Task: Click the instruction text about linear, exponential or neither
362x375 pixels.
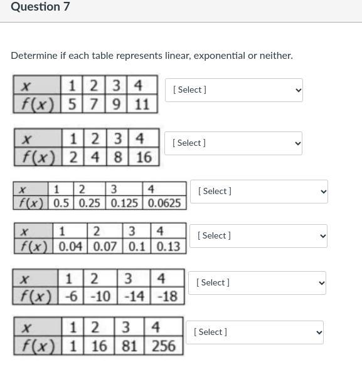Action: click(152, 56)
